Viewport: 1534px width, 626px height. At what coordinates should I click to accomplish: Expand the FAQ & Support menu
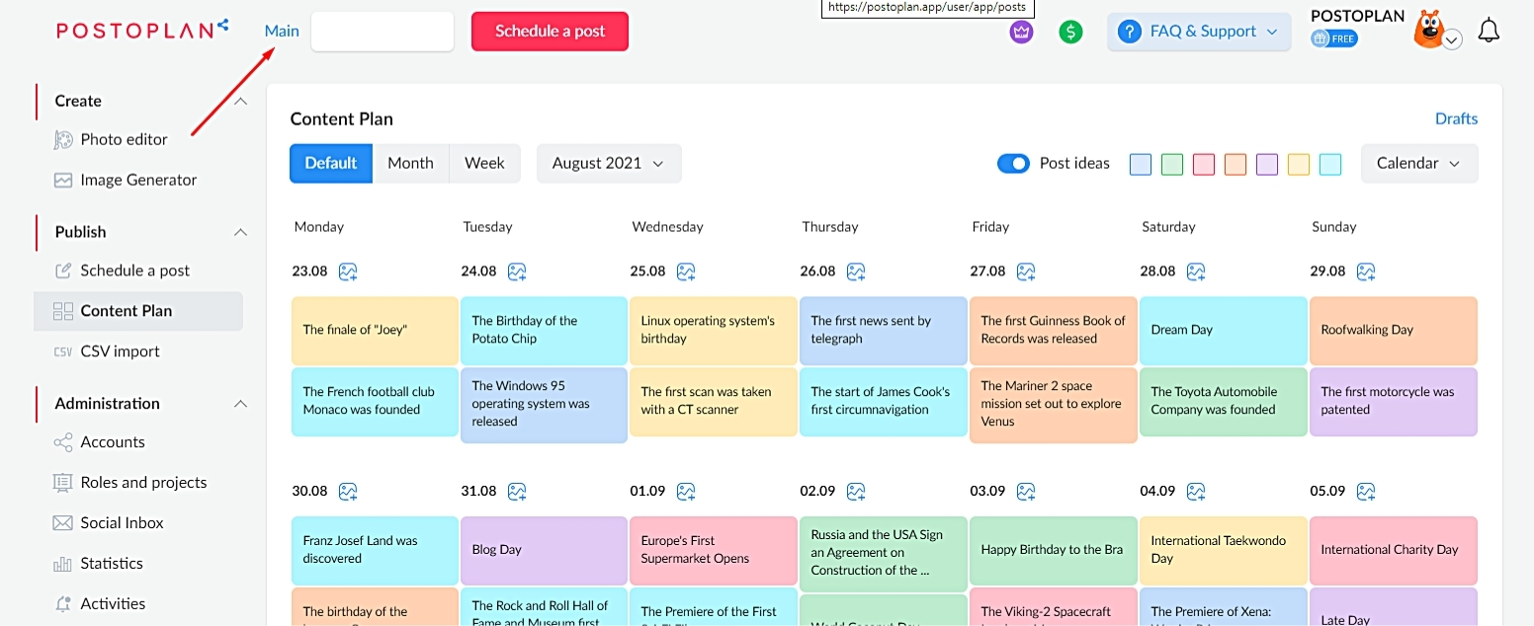[1199, 32]
